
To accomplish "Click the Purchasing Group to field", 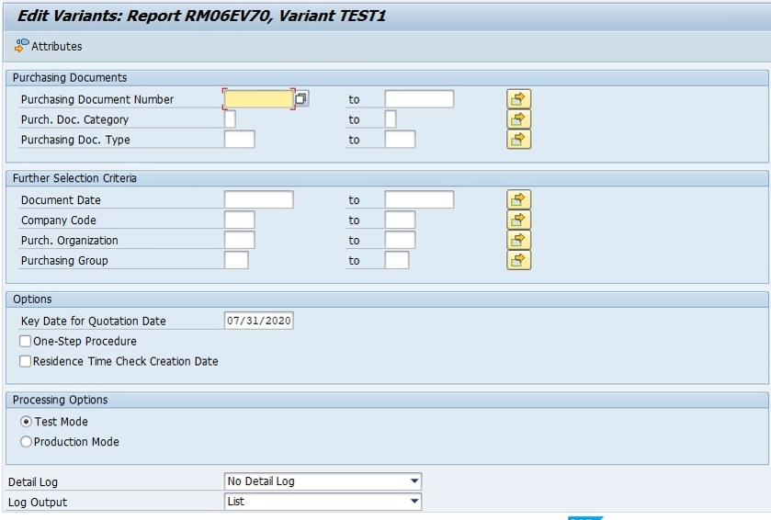I will [397, 261].
